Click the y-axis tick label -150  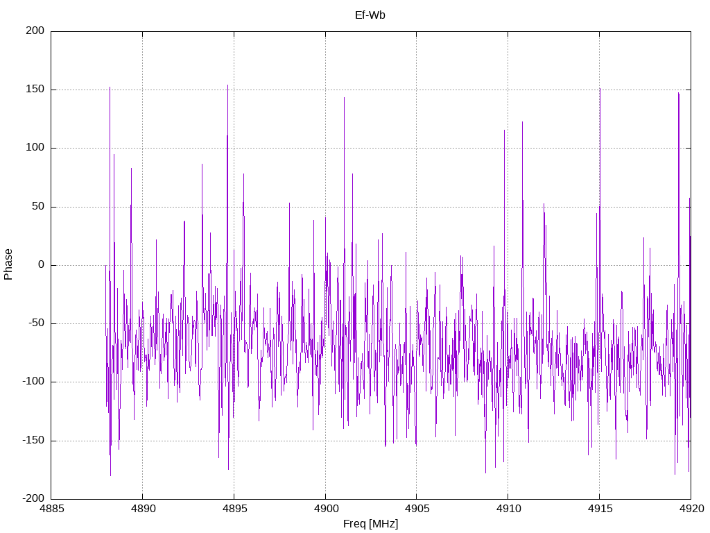click(x=33, y=440)
